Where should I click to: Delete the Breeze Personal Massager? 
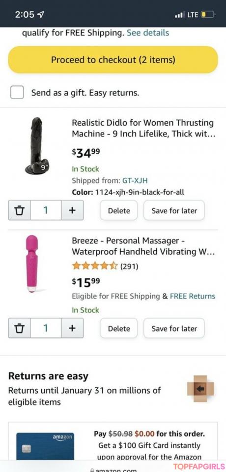118,329
